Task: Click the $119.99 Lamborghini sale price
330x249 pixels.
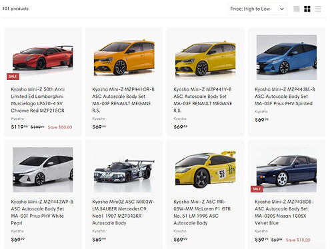Action: pos(19,127)
